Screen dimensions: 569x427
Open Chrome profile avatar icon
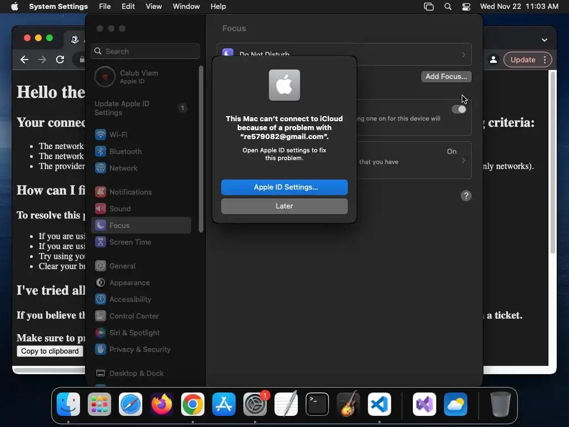click(x=493, y=59)
